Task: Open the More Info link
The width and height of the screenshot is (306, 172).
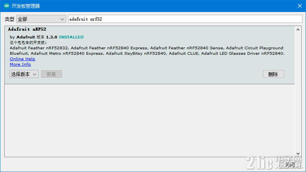Action: coord(20,64)
